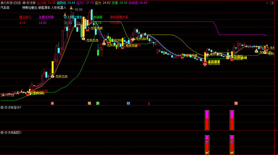Click the 主营毛利率 label
Image resolution: width=278 pixels, height=155 pixels.
coord(46,17)
